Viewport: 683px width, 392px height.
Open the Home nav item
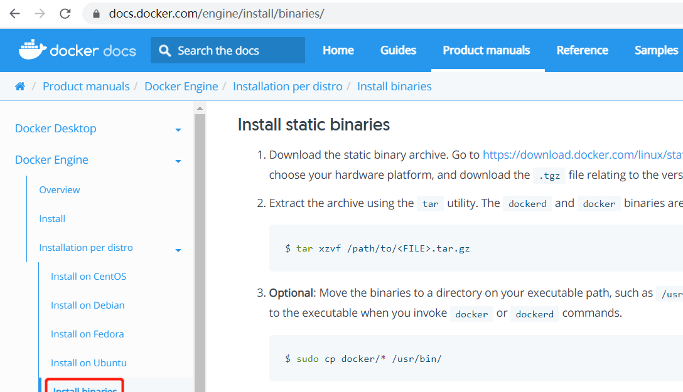click(338, 50)
